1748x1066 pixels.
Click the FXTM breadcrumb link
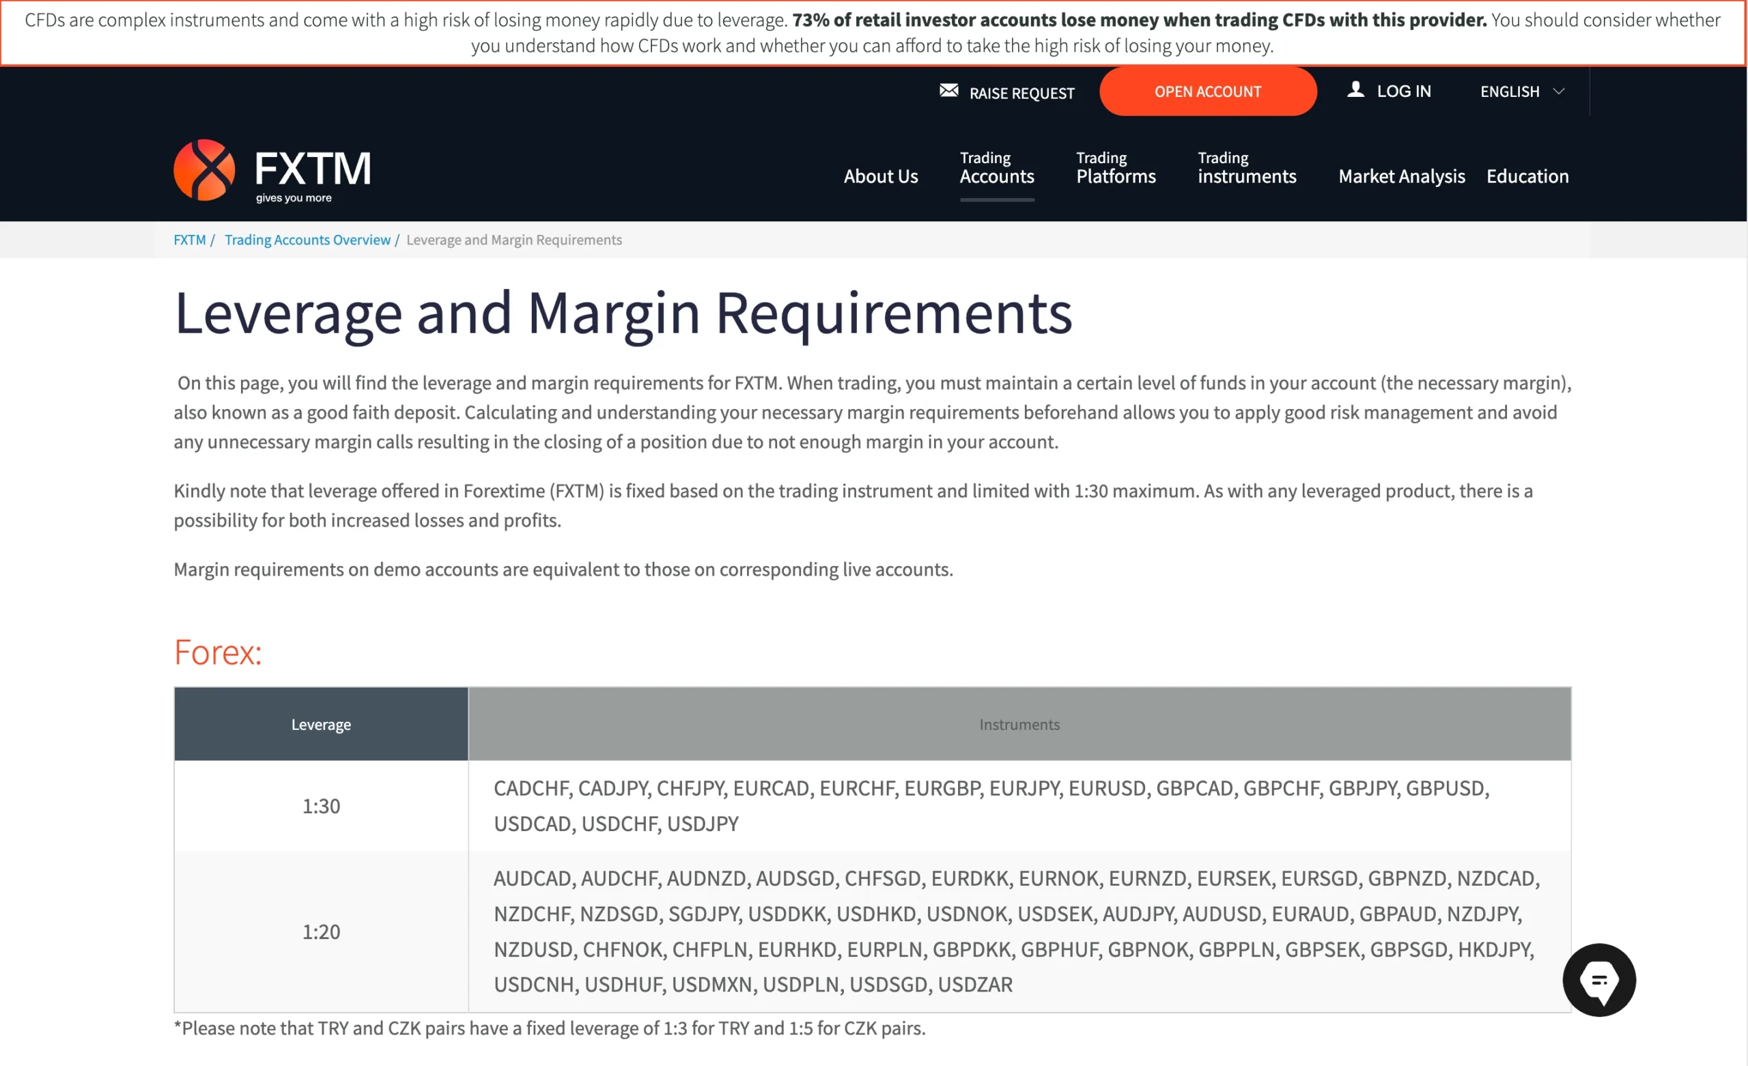[x=189, y=240]
